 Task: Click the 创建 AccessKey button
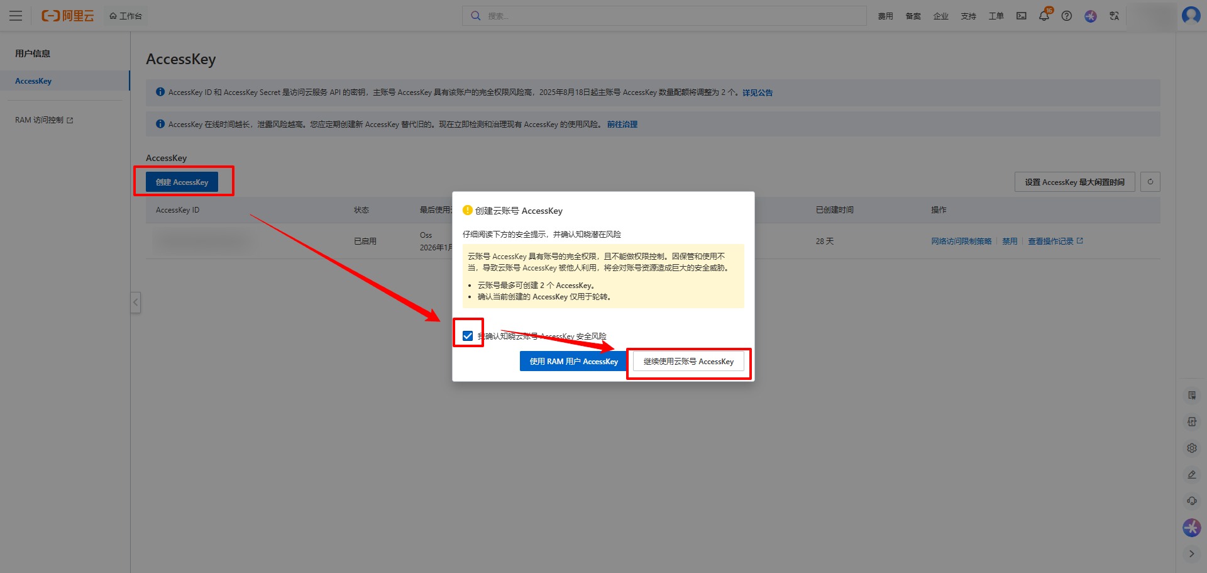pos(182,182)
